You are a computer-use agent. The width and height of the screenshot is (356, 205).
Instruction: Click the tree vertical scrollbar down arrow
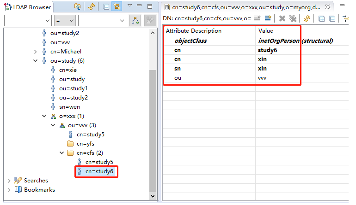click(x=153, y=196)
